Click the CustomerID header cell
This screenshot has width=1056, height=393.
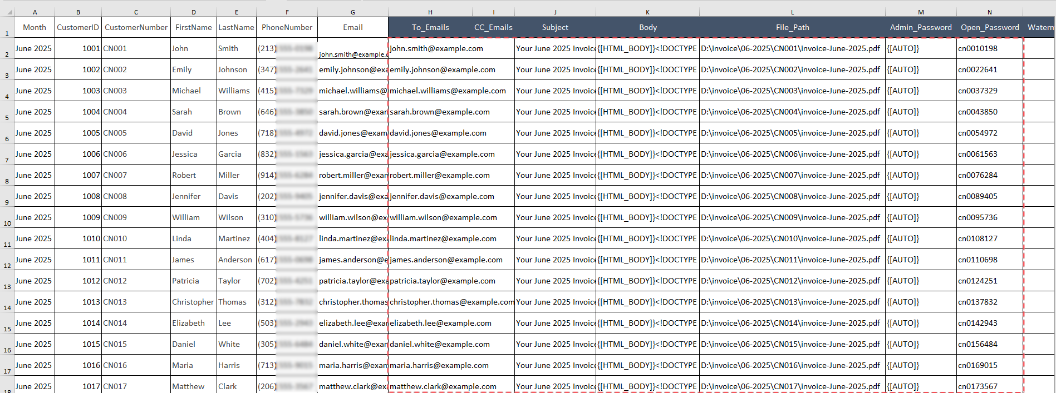coord(78,27)
